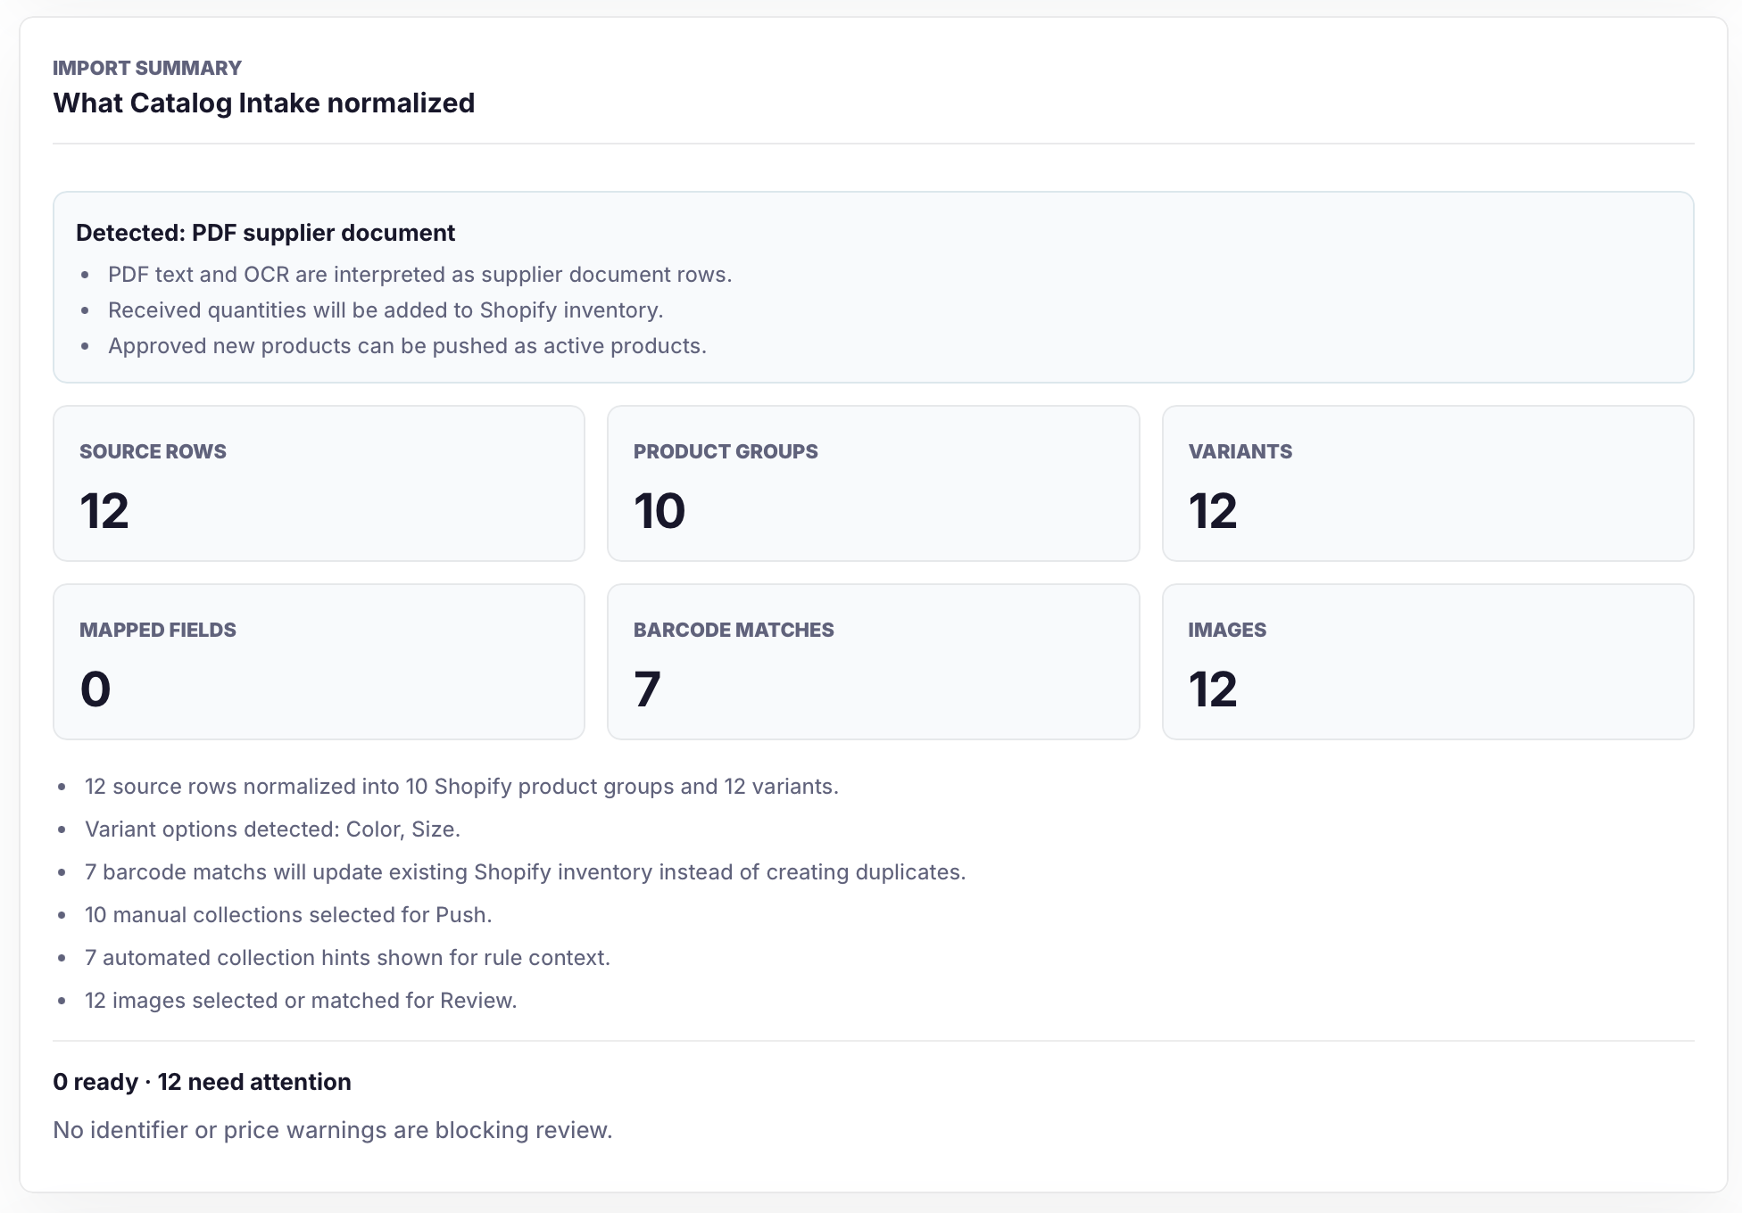Viewport: 1742px width, 1213px height.
Task: Select 'Variant options detected: Color, Size.' bullet
Action: tap(272, 829)
